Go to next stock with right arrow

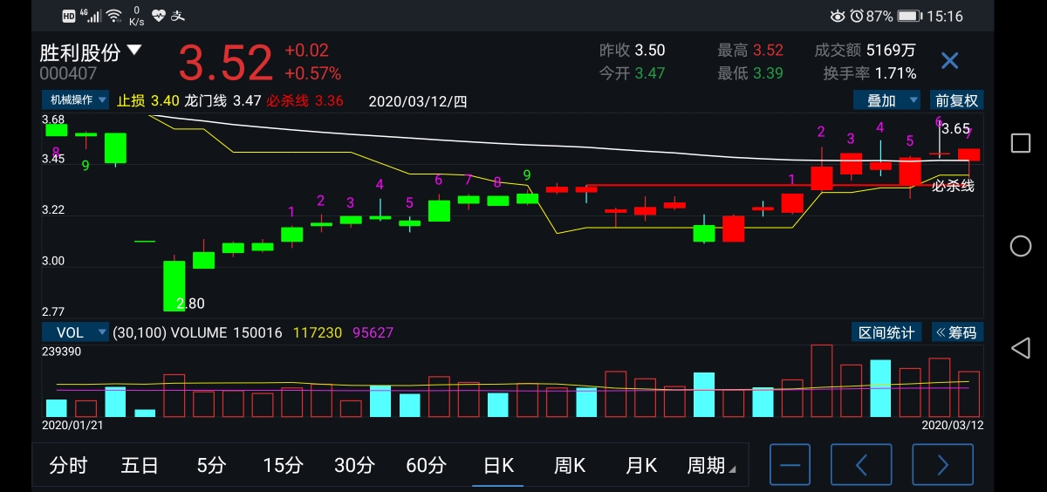[942, 465]
